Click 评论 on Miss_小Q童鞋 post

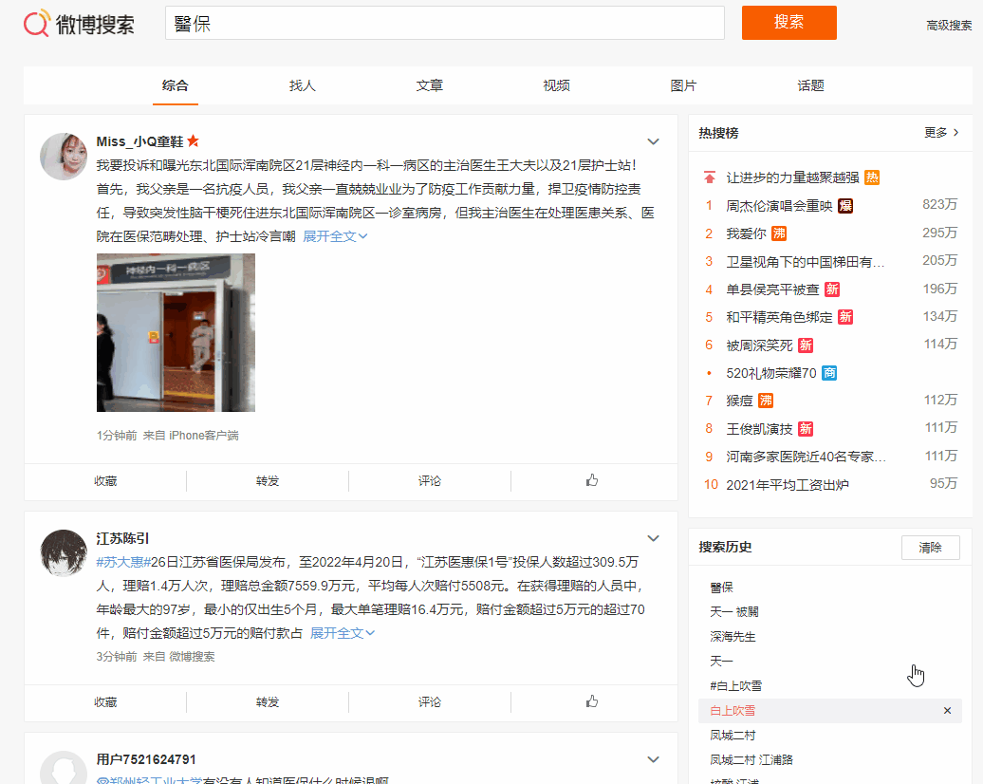(x=430, y=481)
